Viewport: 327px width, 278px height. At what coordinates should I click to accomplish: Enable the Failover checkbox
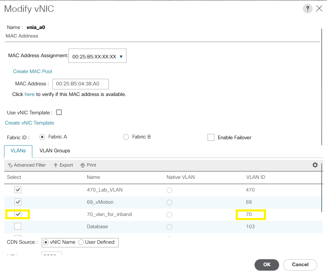(x=211, y=137)
